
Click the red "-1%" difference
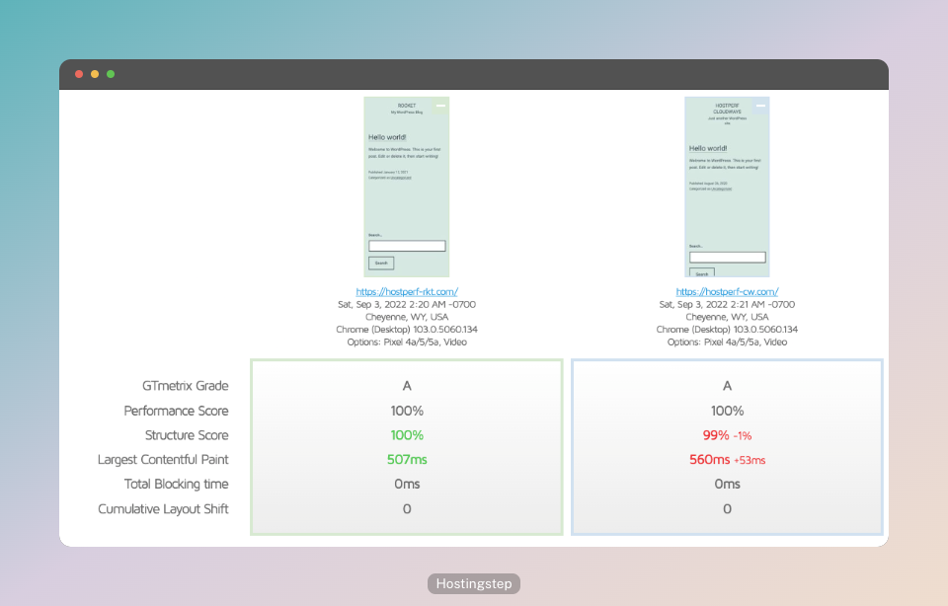[x=743, y=435]
